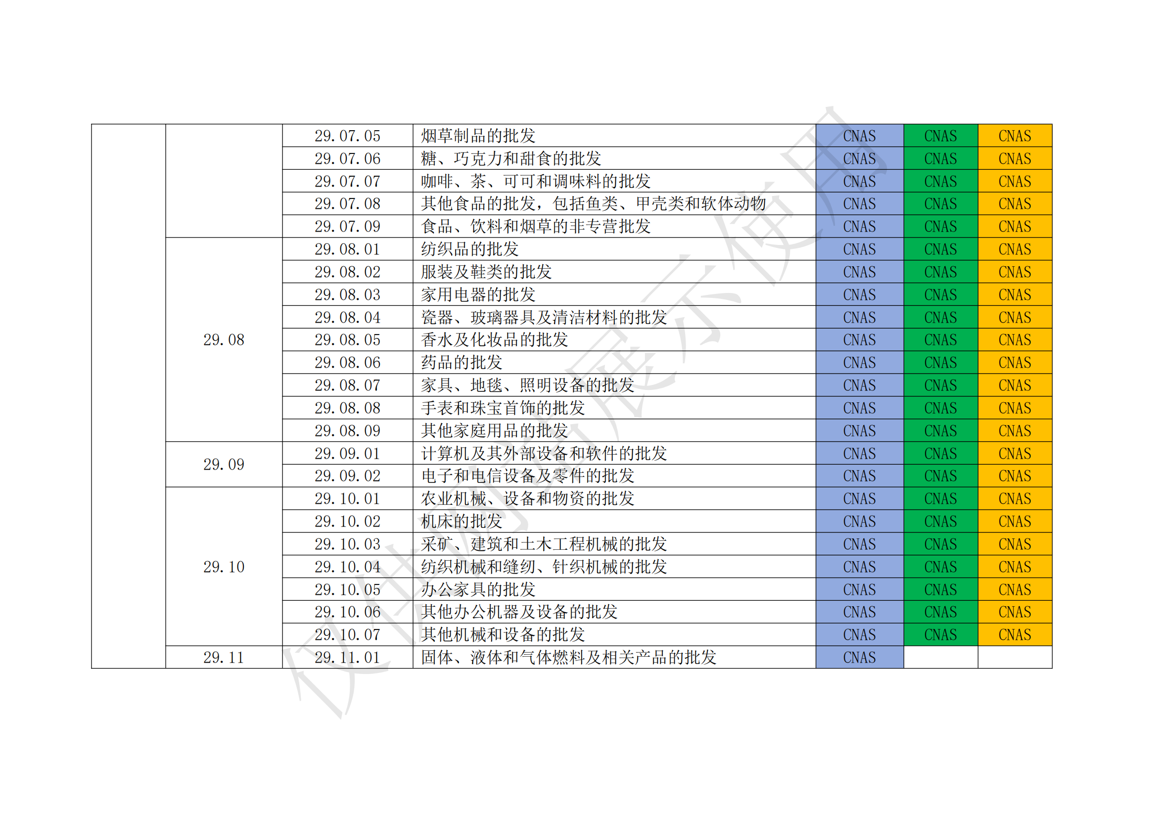
Task: Select the code cell 29.08.08
Action: [x=347, y=408]
